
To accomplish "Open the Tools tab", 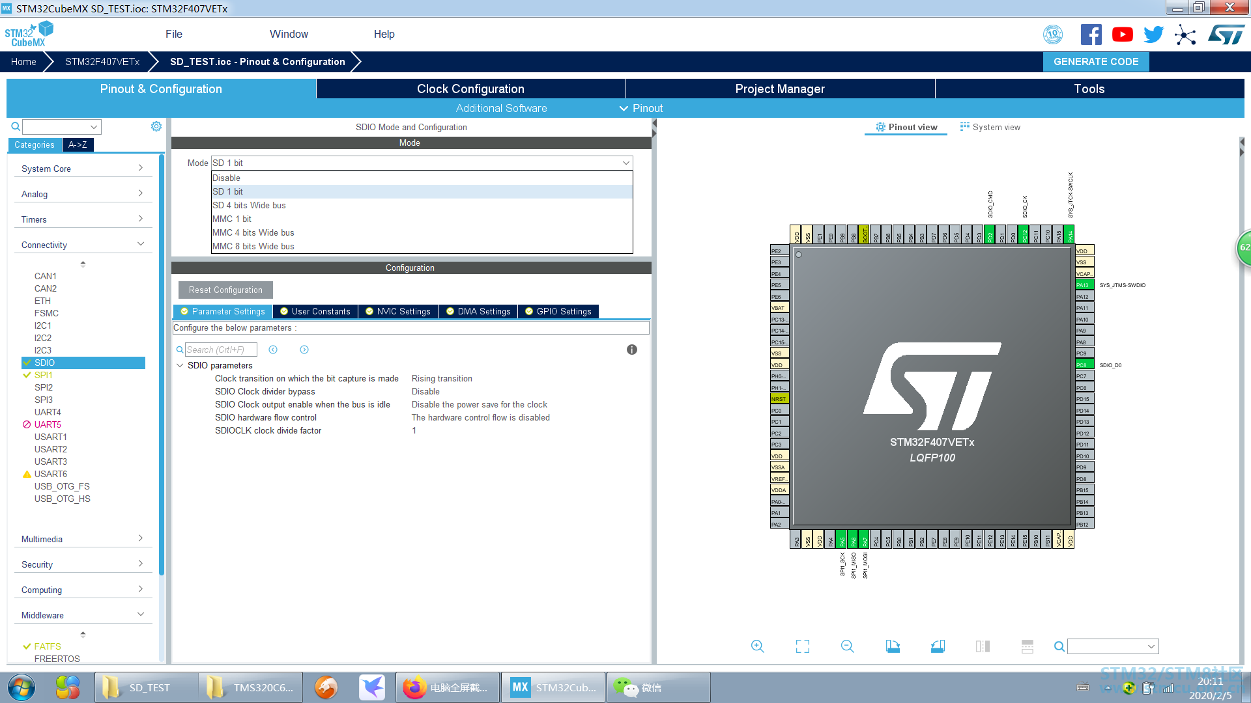I will click(1089, 89).
